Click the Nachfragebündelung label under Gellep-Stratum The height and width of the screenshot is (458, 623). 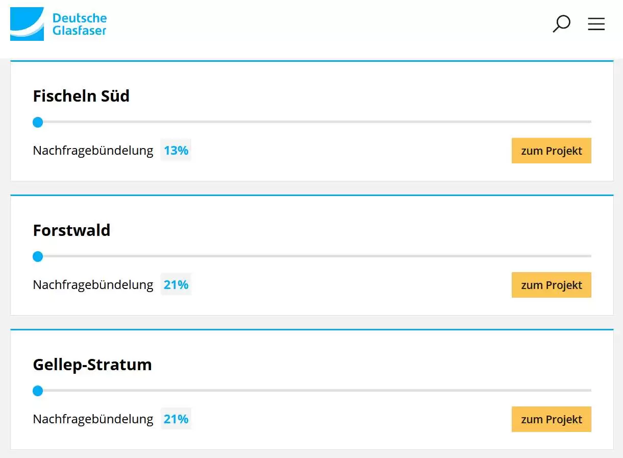(x=93, y=419)
